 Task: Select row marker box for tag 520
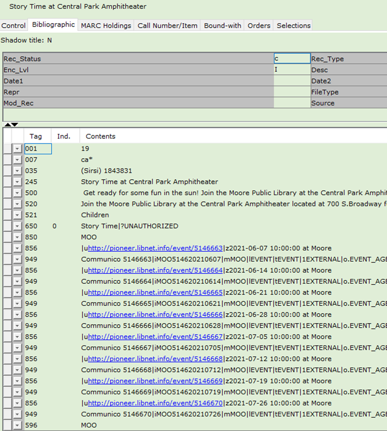7,204
